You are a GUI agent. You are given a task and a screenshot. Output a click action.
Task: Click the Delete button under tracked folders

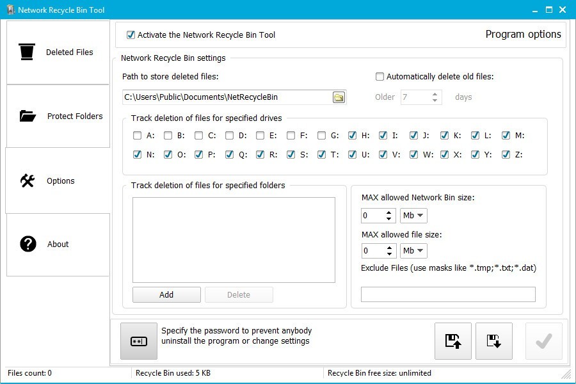click(x=239, y=294)
